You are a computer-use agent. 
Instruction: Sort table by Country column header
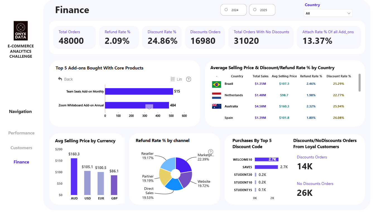click(237, 76)
